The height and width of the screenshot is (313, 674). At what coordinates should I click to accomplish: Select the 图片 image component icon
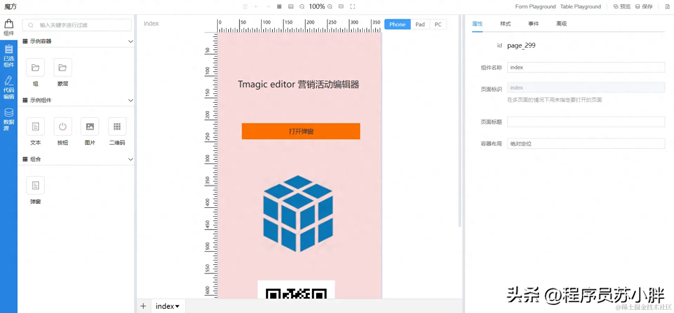(90, 126)
